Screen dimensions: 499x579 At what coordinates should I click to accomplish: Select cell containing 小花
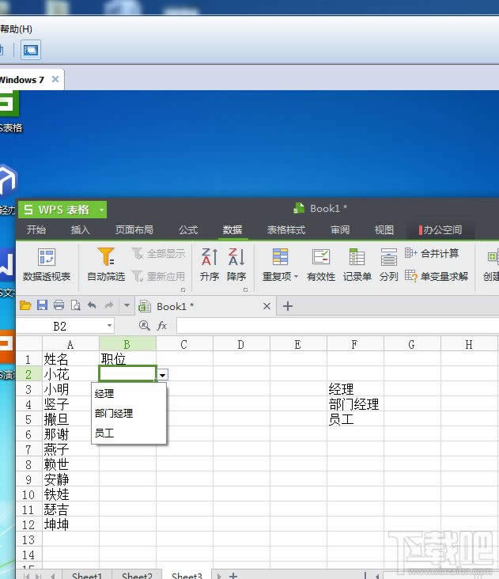[70, 374]
